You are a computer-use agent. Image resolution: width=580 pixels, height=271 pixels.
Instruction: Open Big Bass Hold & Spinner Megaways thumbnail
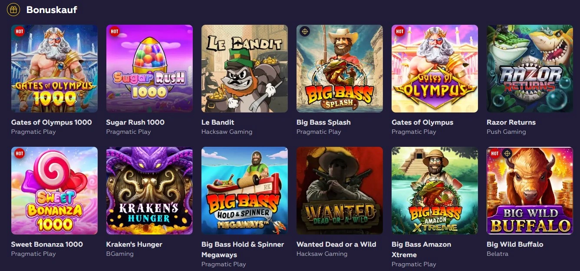(x=244, y=191)
